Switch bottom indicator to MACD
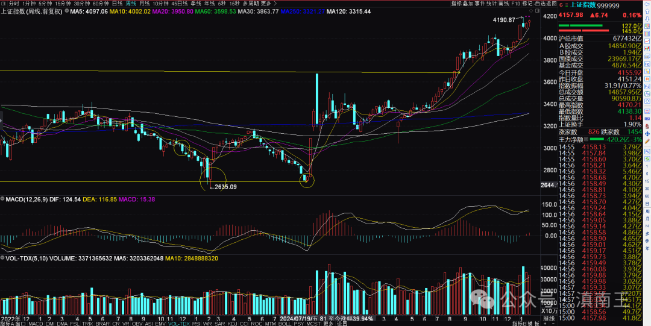 tap(36, 324)
